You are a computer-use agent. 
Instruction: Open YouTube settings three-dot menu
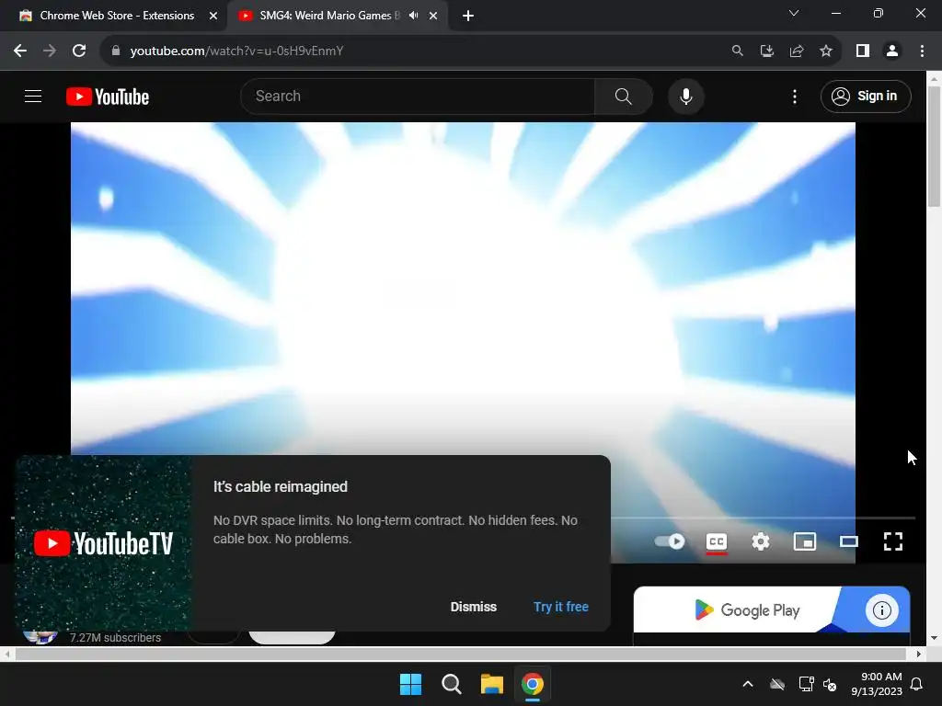click(x=795, y=96)
